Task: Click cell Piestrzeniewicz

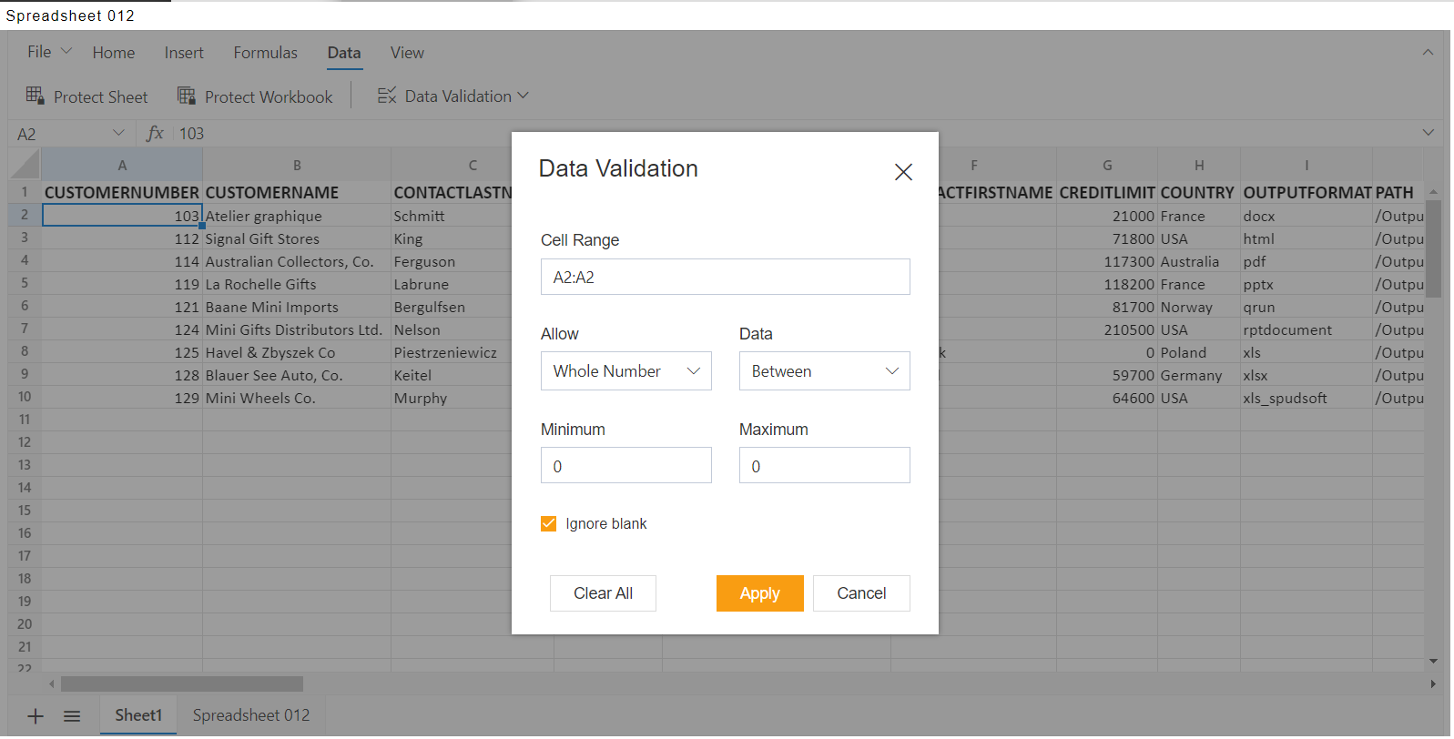Action: pyautogui.click(x=452, y=352)
